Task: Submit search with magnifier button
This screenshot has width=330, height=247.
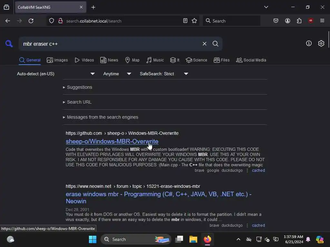Action: click(x=215, y=44)
